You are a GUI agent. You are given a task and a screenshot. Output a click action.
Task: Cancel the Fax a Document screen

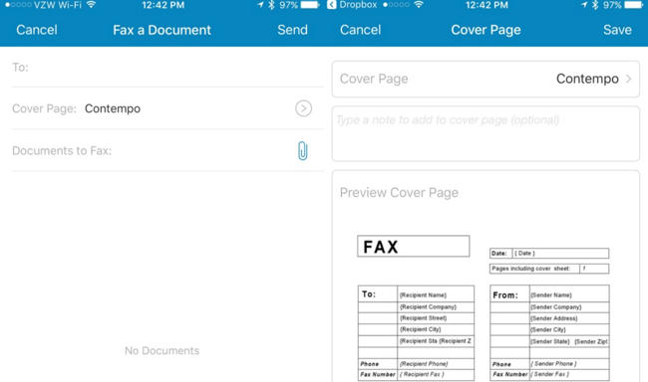(37, 30)
